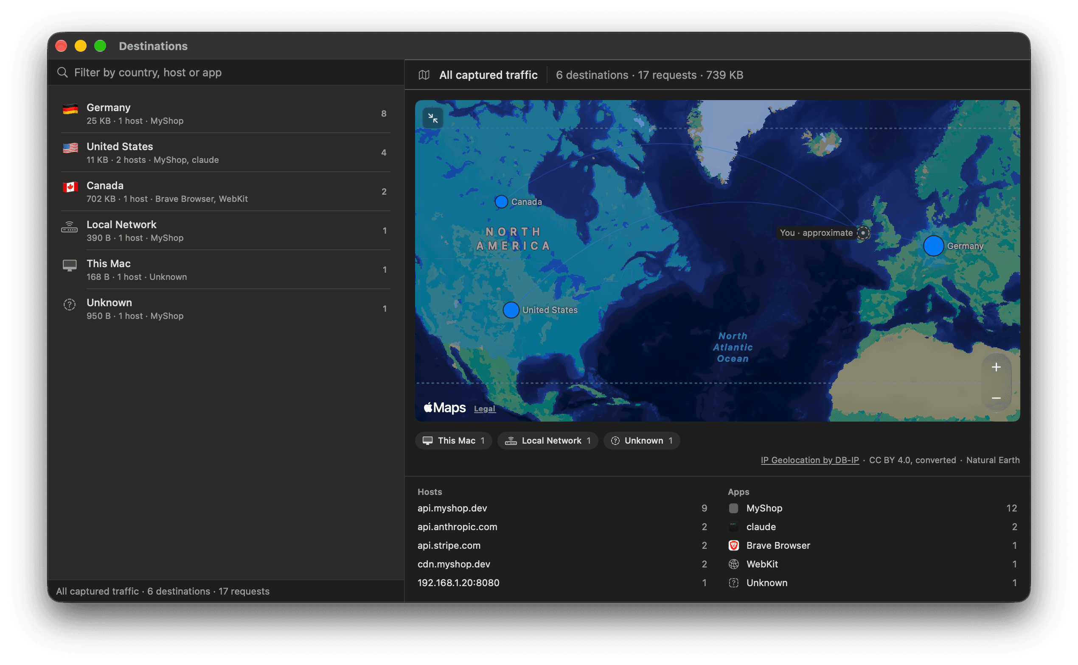Image resolution: width=1078 pixels, height=665 pixels.
Task: Click the You approximate location marker
Action: pos(863,233)
